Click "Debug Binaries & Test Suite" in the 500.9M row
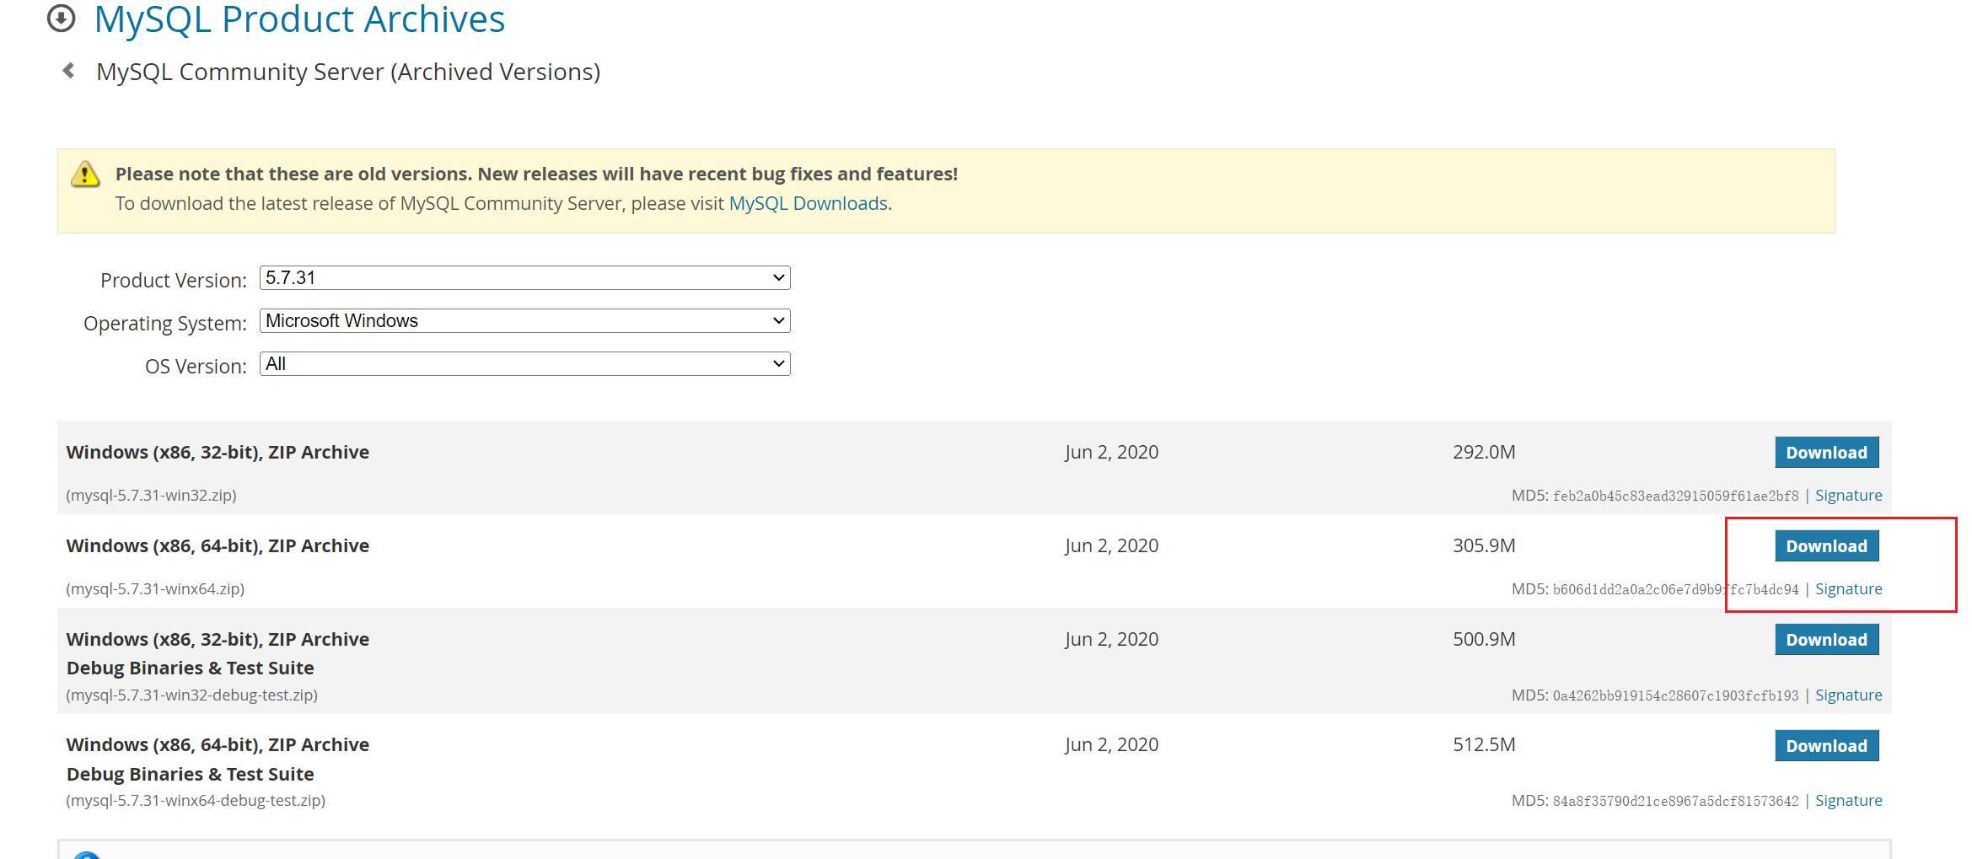Screen dimensions: 1972x859 pos(191,668)
